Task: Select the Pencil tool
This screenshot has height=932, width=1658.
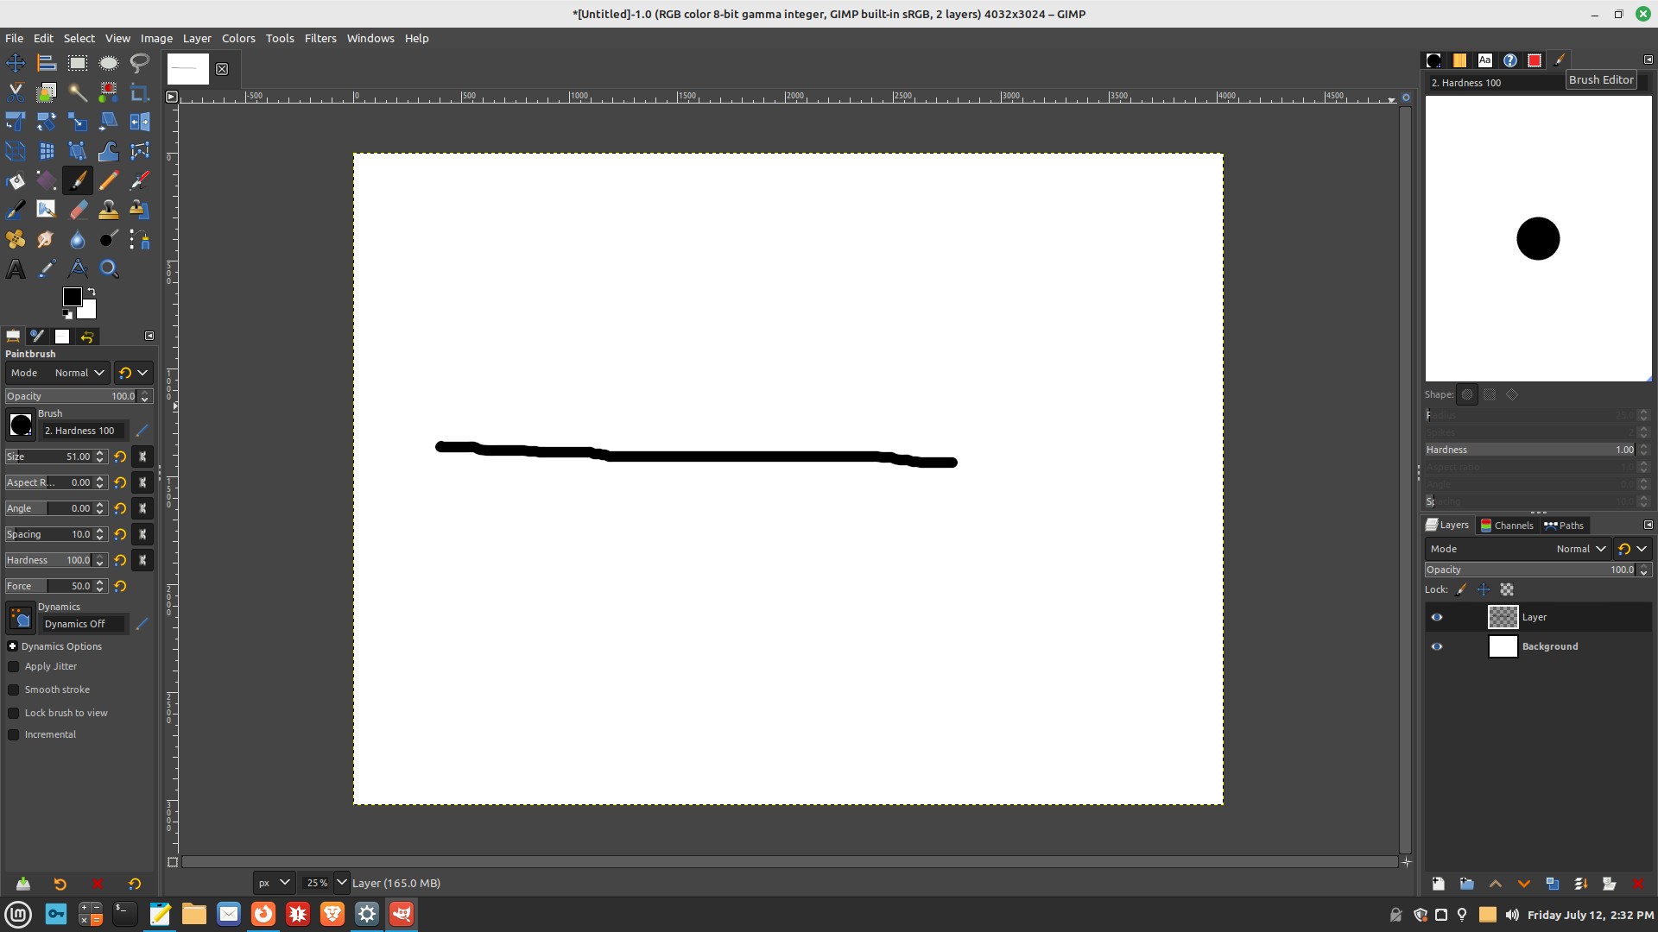Action: point(109,180)
